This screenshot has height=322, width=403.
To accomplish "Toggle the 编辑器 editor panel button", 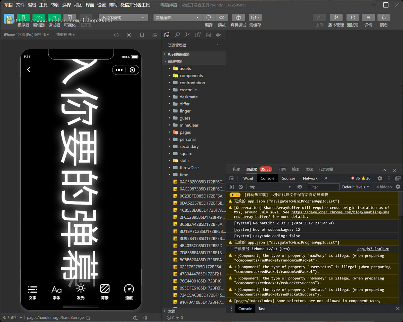I will point(39,18).
